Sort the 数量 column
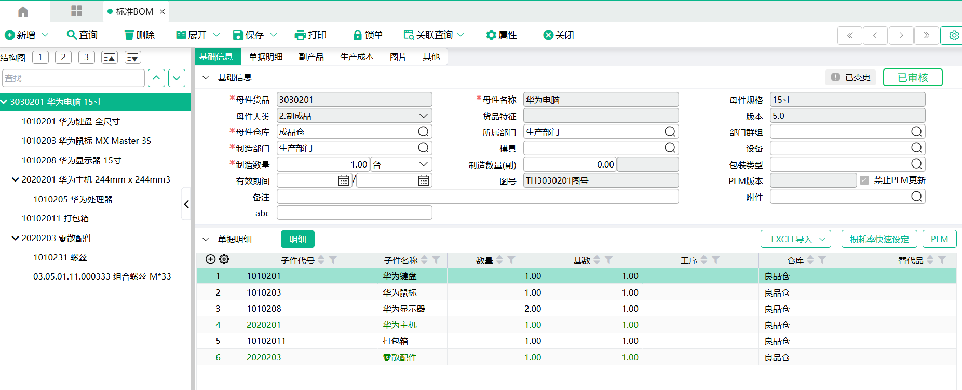962x390 pixels. [499, 260]
